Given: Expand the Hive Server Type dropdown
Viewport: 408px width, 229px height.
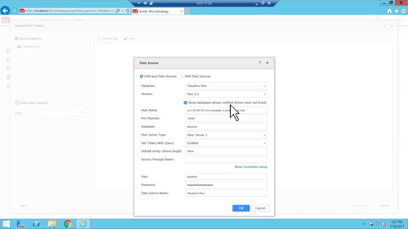Looking at the screenshot, I should 226,135.
